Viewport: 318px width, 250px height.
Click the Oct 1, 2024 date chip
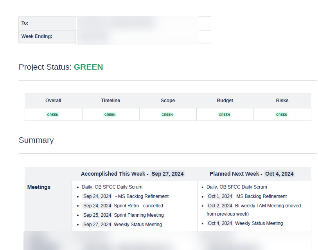point(220,196)
